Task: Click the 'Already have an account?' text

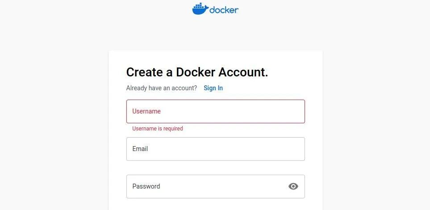Action: (161, 88)
